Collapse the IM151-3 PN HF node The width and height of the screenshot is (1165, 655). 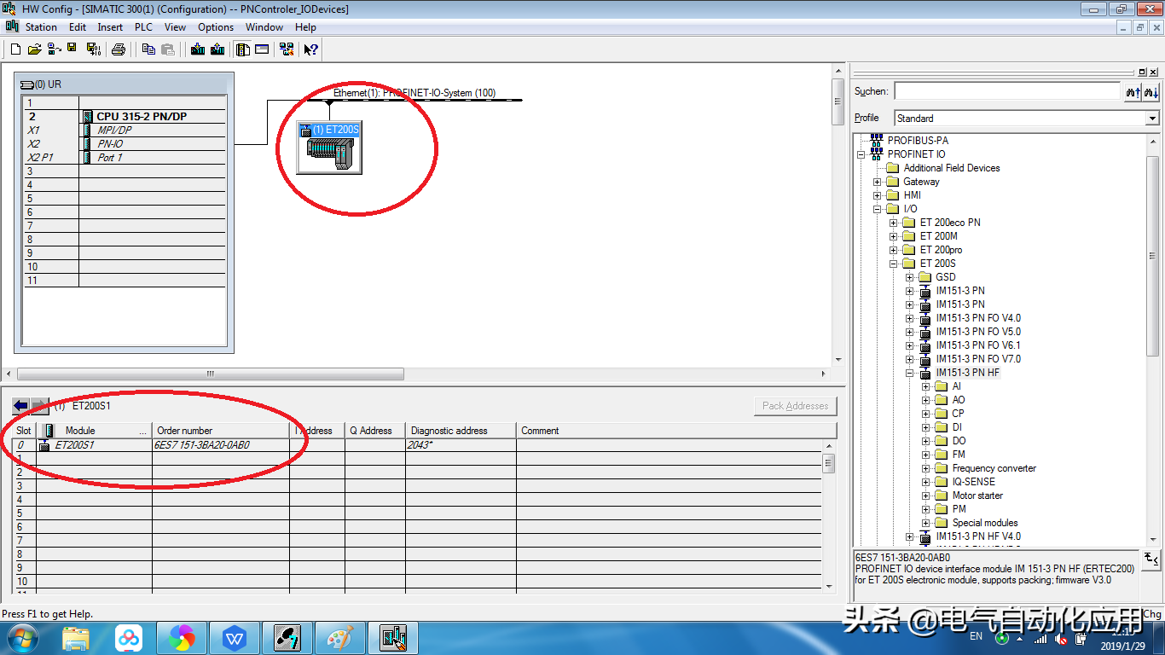pos(909,373)
